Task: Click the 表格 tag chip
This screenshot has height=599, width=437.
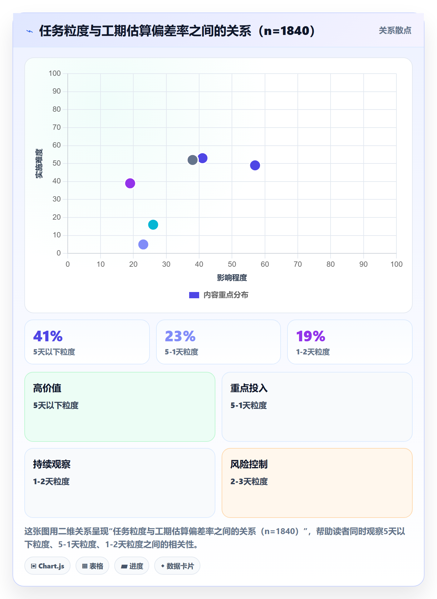Action: coord(92,566)
